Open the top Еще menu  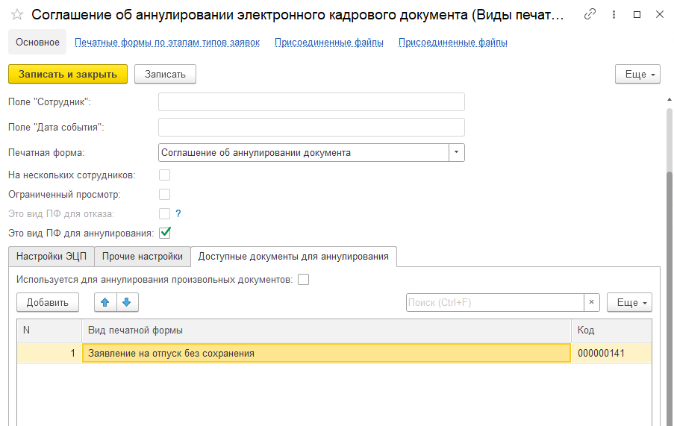[x=637, y=74]
